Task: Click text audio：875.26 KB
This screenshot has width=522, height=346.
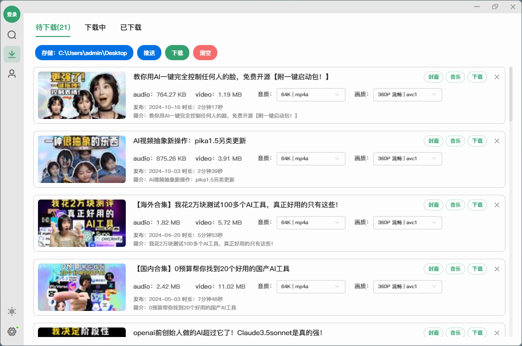Action: point(160,158)
